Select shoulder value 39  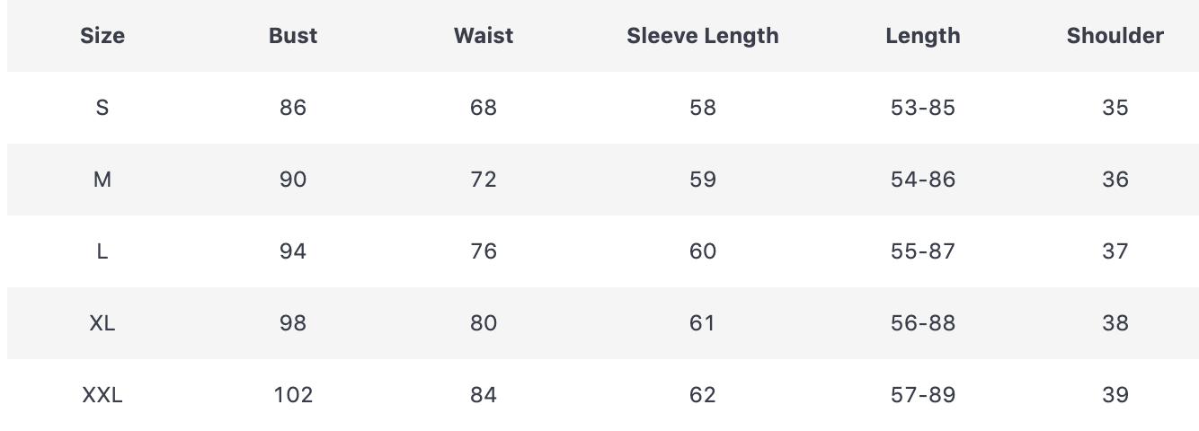[x=1115, y=395]
